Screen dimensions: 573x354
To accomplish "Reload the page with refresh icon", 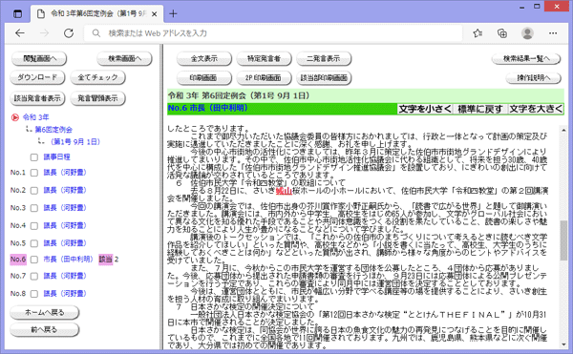I will tap(69, 33).
